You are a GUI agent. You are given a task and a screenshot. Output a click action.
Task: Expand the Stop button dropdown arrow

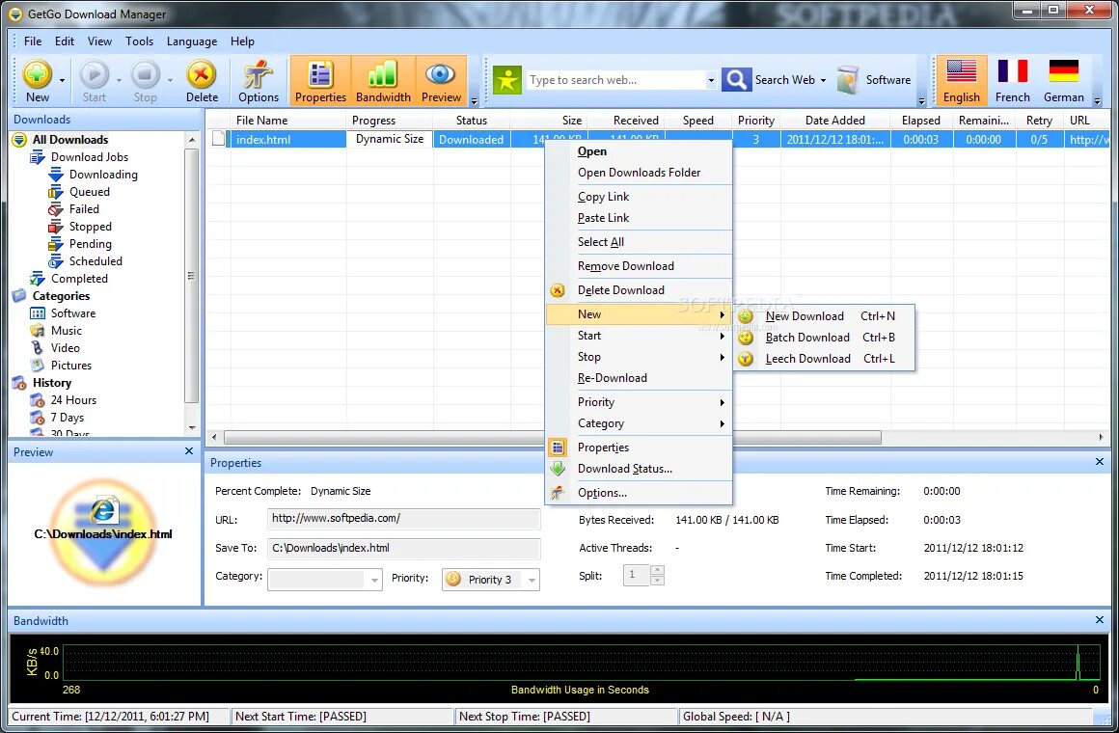point(170,80)
